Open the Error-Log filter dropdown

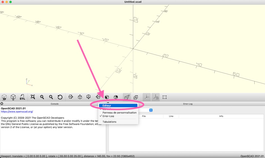coord(151,110)
